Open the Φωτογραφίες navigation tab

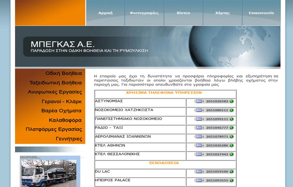pyautogui.click(x=144, y=13)
